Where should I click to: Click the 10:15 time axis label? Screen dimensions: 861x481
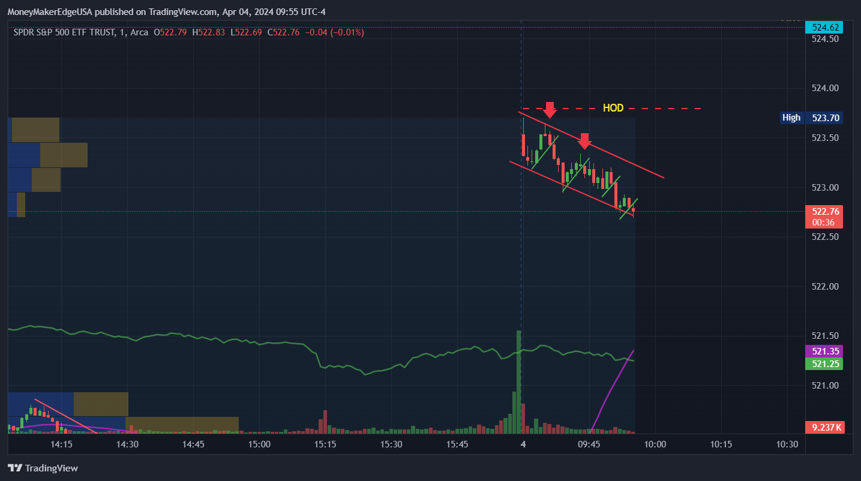point(721,444)
